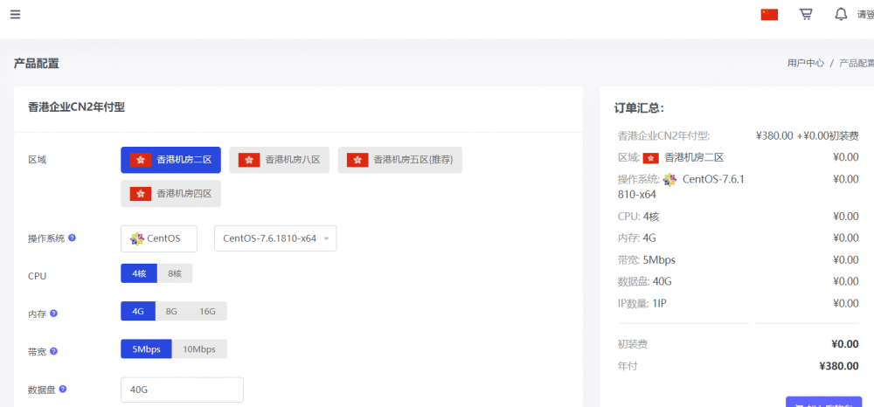The width and height of the screenshot is (874, 407).
Task: Switch bandwidth to 10Mbps
Action: pos(199,349)
